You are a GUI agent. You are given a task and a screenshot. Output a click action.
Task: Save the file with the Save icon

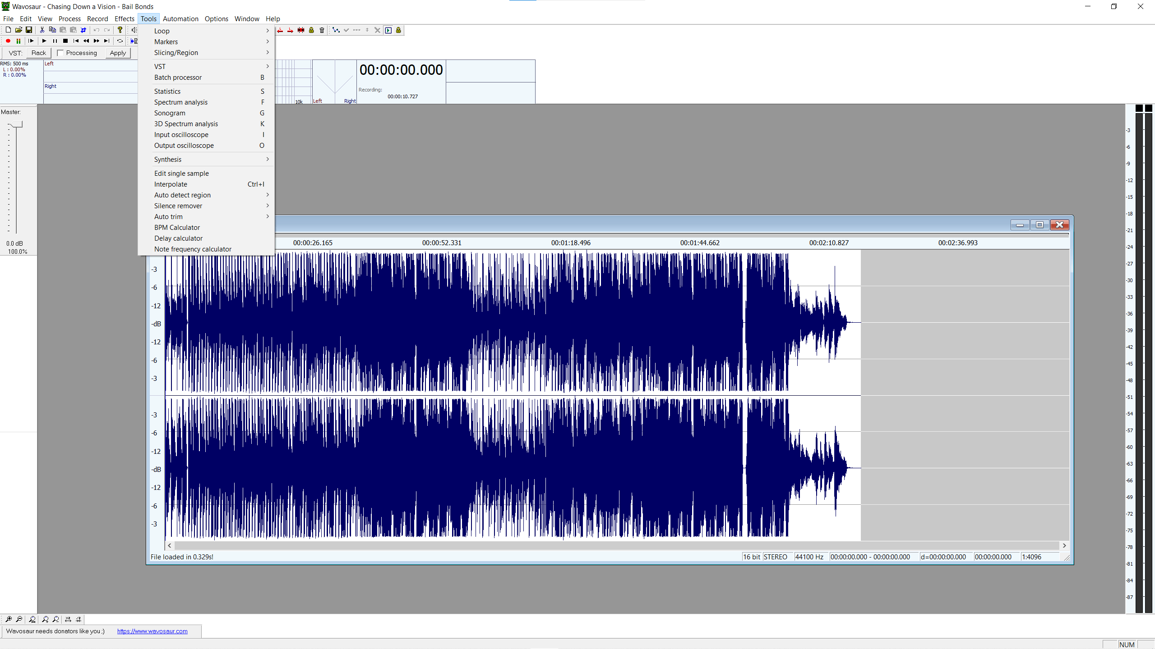coord(29,30)
